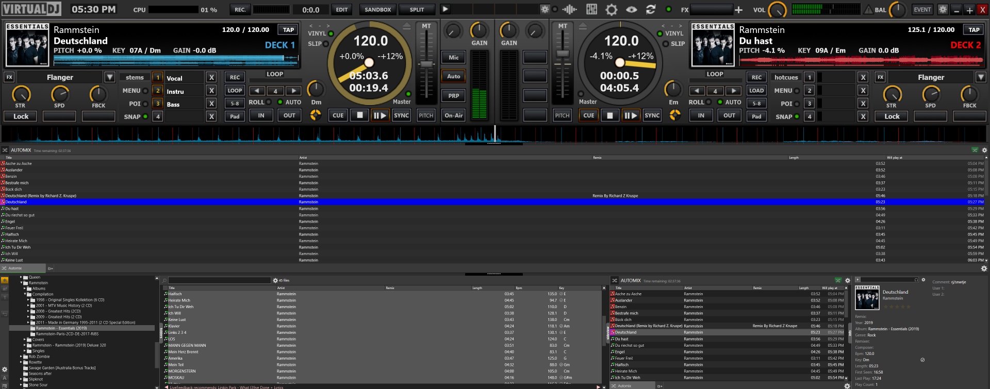This screenshot has width=990, height=389.
Task: Click the plus icon next to master FX
Action: click(x=738, y=9)
